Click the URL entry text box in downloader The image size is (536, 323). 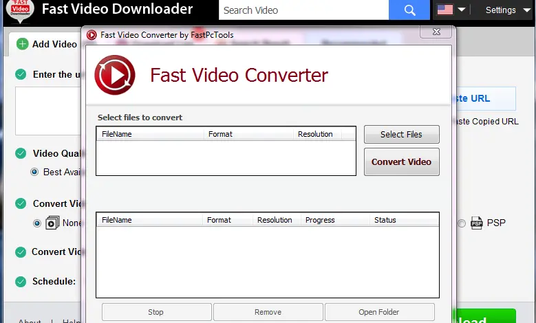coord(48,111)
